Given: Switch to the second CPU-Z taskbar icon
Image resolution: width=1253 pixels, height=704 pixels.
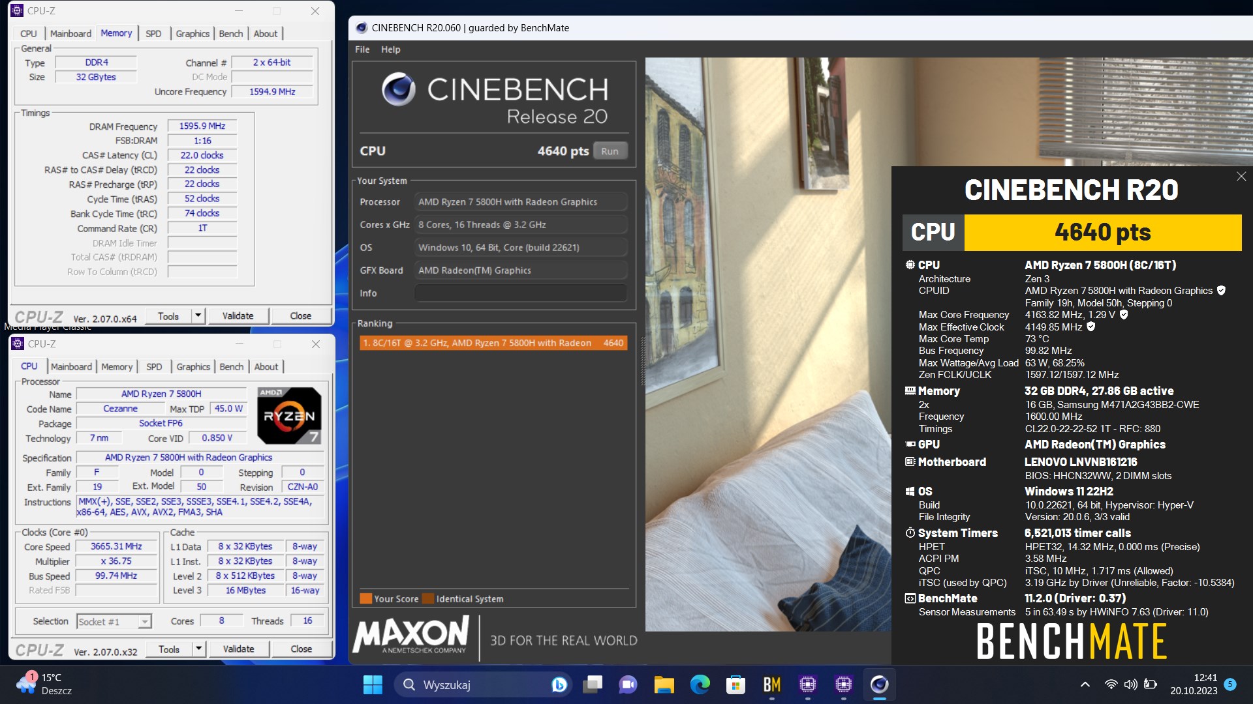Looking at the screenshot, I should [843, 684].
